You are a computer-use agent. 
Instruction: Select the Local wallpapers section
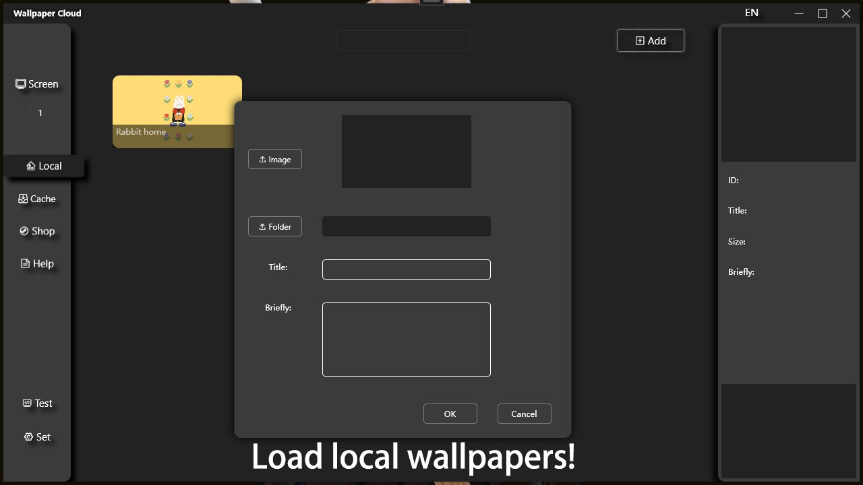click(44, 166)
